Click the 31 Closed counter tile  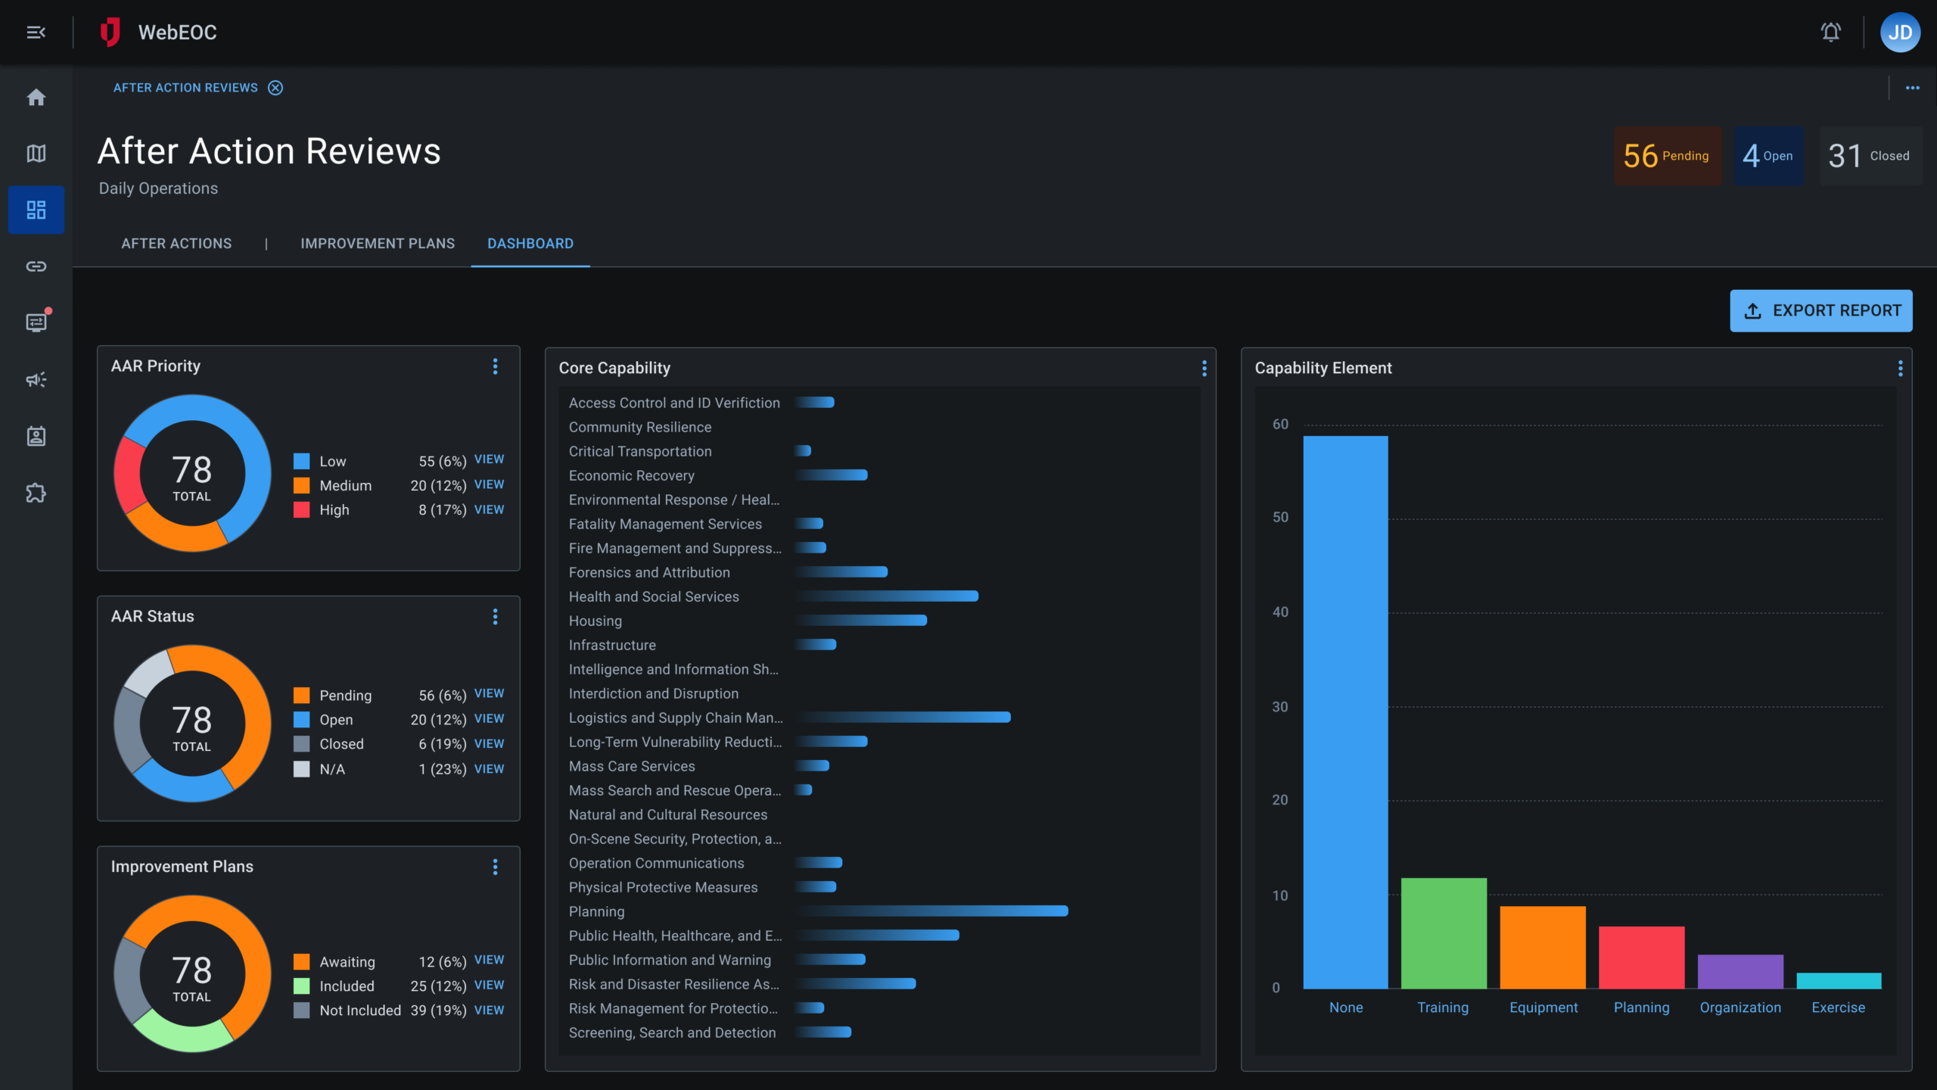click(x=1870, y=156)
